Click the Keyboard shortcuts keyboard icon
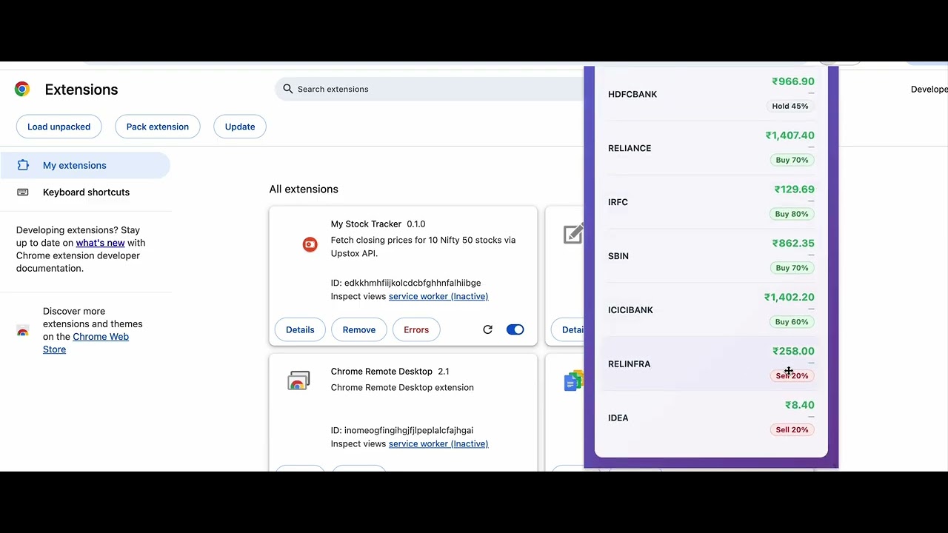Image resolution: width=948 pixels, height=533 pixels. point(23,192)
